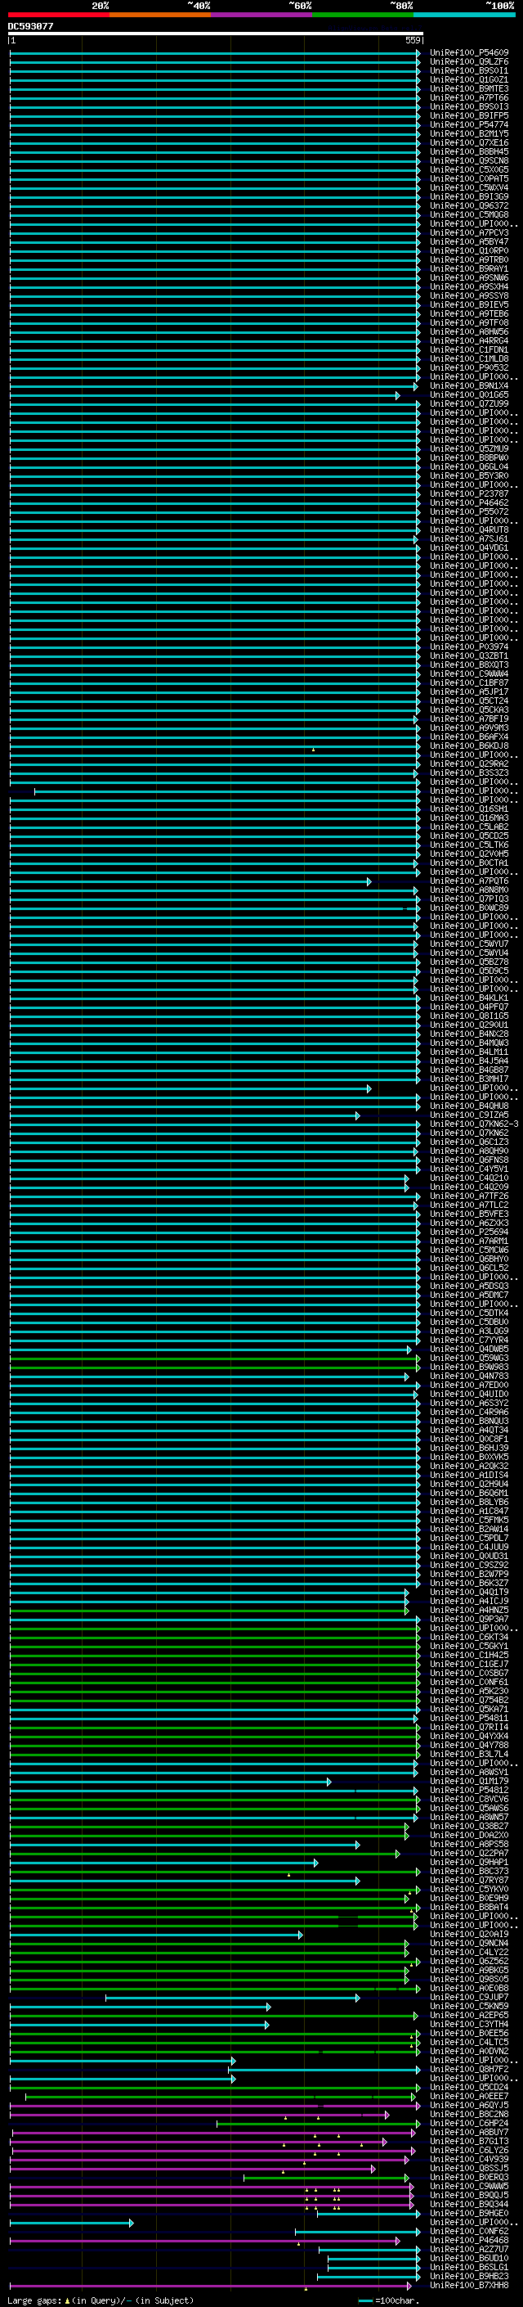523x2307 pixels.
Task: Select hit UniRef100_A2Z7U7
Action: pyautogui.click(x=469, y=2249)
